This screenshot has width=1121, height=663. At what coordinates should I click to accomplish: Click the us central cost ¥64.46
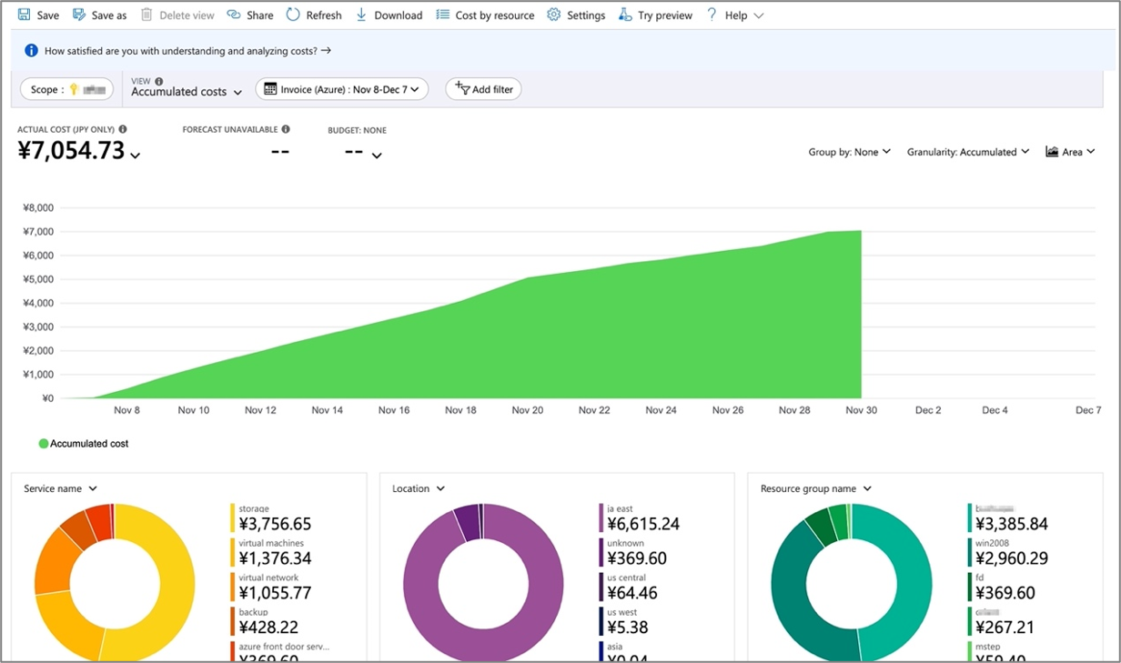pos(632,593)
